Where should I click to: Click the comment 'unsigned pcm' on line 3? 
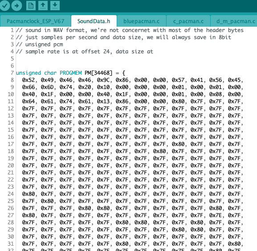tap(44, 45)
